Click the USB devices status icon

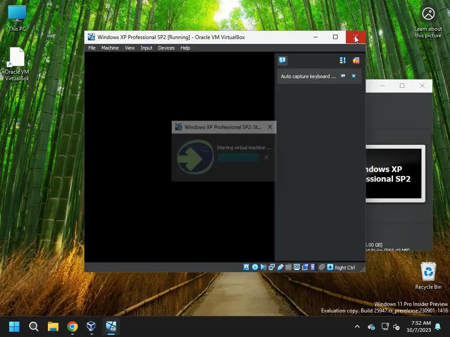tap(280, 267)
